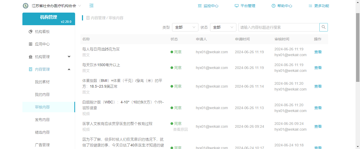Expand the 机构管理 submenu

click(49, 57)
